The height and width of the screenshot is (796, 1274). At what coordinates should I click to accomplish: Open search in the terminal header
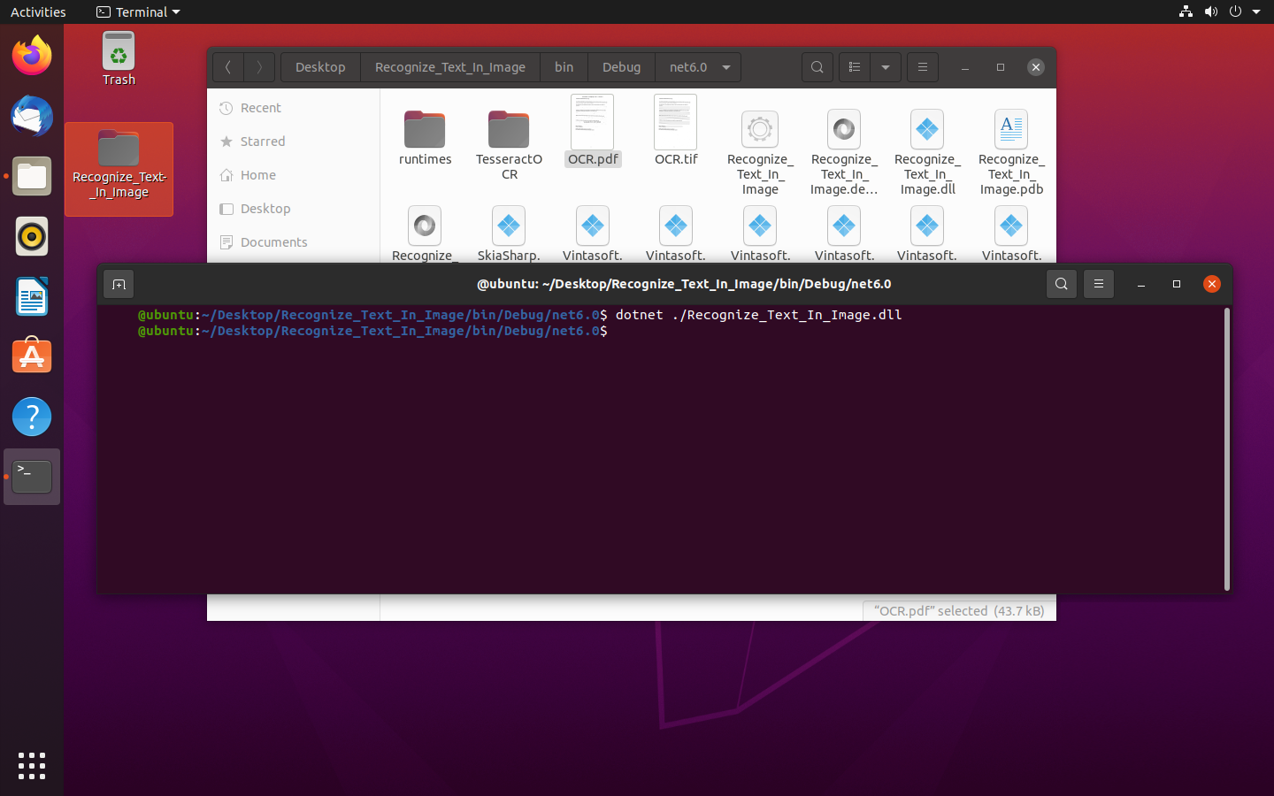point(1061,284)
